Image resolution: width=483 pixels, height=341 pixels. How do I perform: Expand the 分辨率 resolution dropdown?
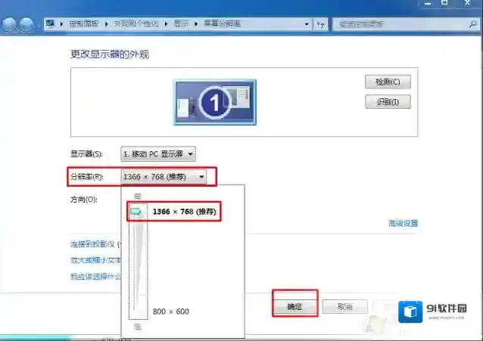coord(163,177)
